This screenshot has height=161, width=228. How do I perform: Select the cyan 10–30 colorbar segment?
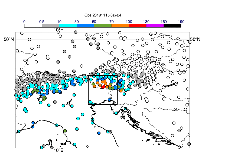(x=68, y=26)
